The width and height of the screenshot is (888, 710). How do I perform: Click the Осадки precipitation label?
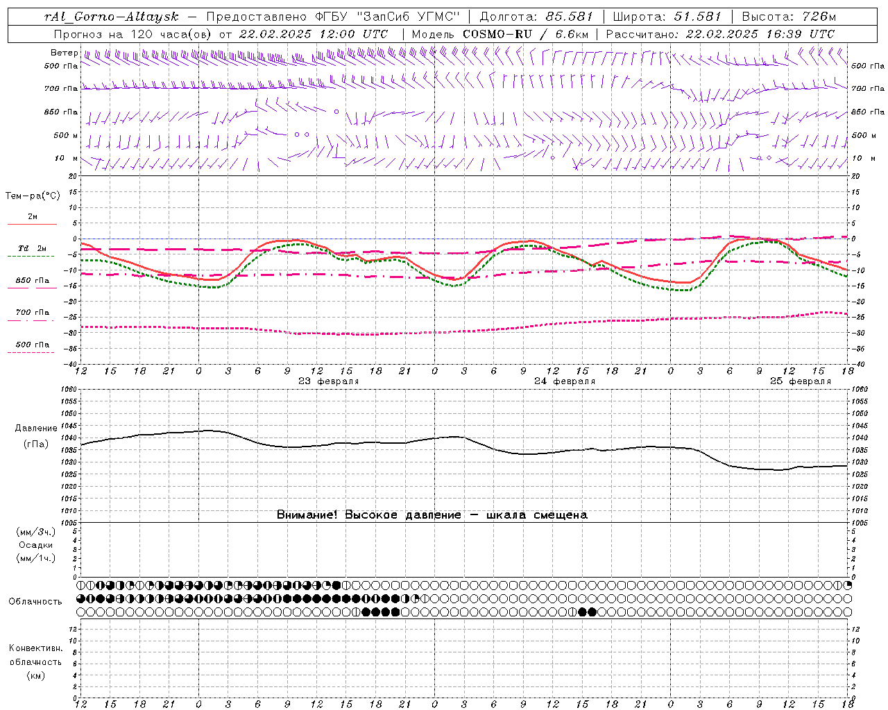(x=36, y=545)
